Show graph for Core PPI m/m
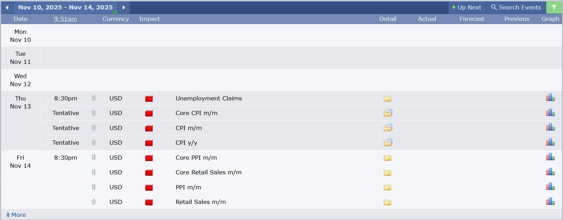 point(550,157)
